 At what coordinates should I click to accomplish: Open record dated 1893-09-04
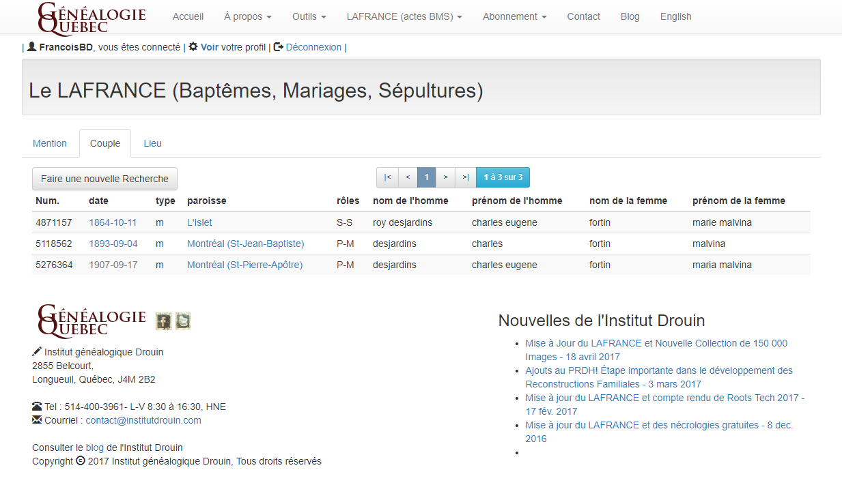pos(113,244)
